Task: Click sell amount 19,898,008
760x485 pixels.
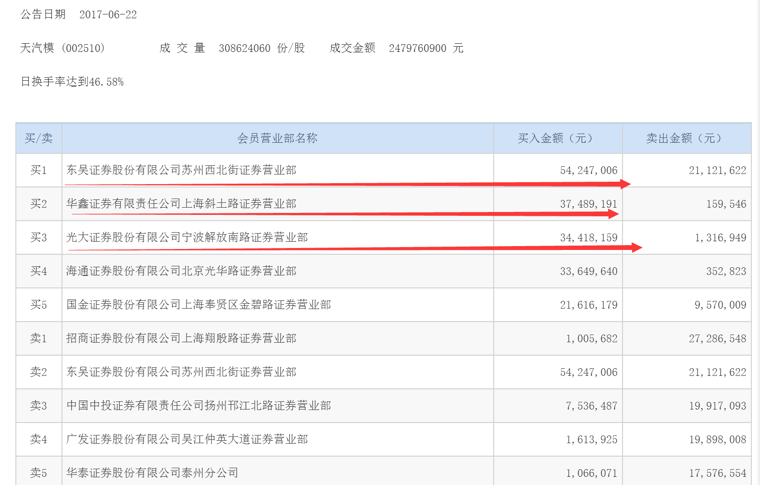Action: [x=718, y=439]
